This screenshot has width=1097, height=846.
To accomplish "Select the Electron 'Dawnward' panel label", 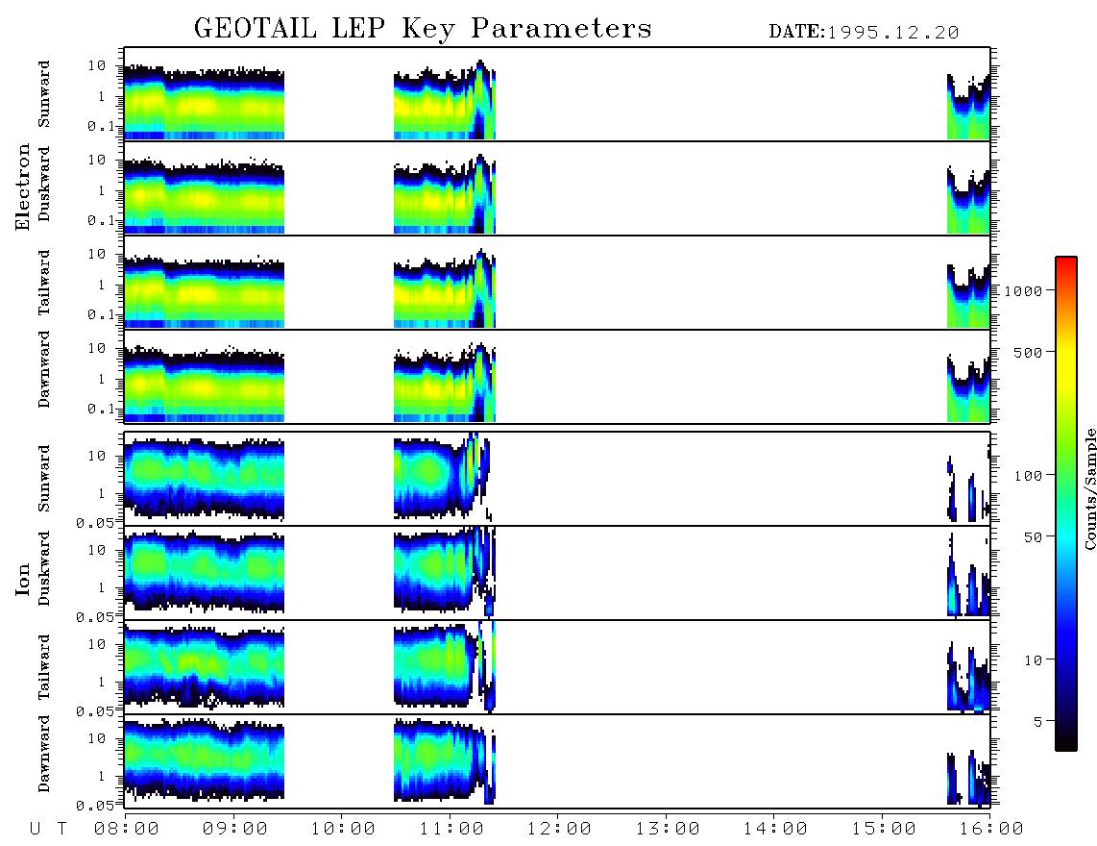I will pyautogui.click(x=44, y=369).
